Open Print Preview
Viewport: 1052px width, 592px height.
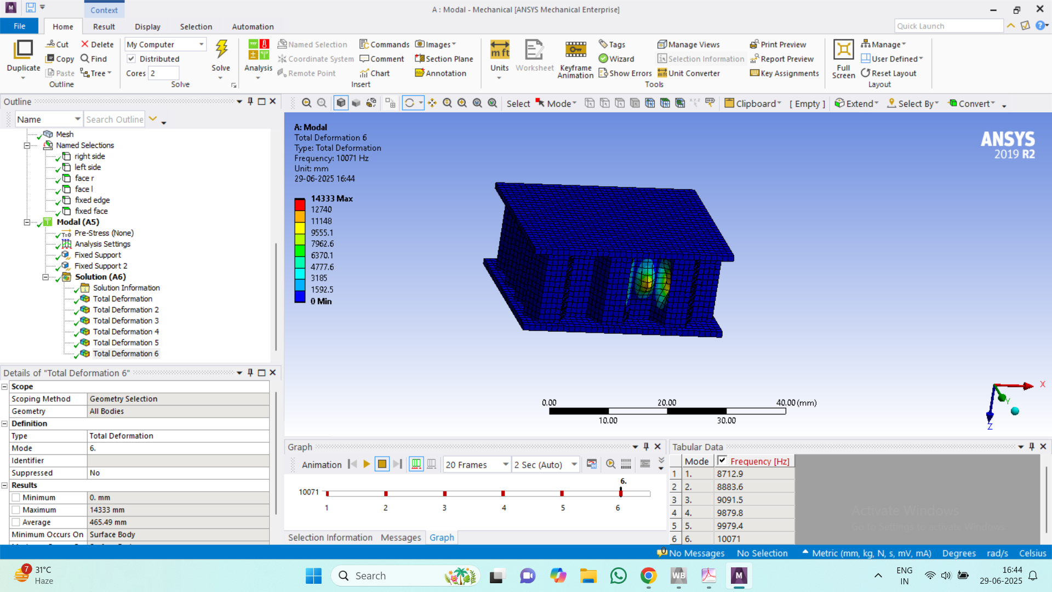[x=778, y=44]
